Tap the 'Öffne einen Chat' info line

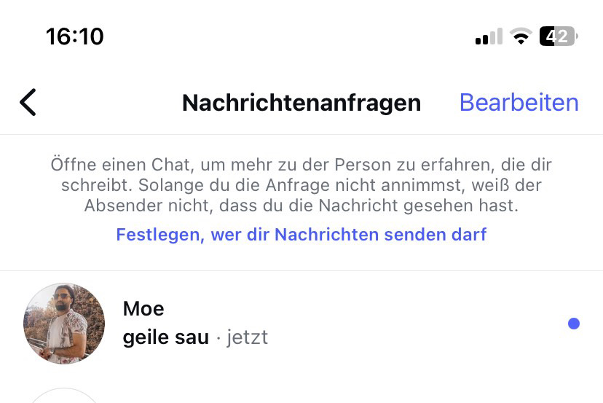coord(301,165)
